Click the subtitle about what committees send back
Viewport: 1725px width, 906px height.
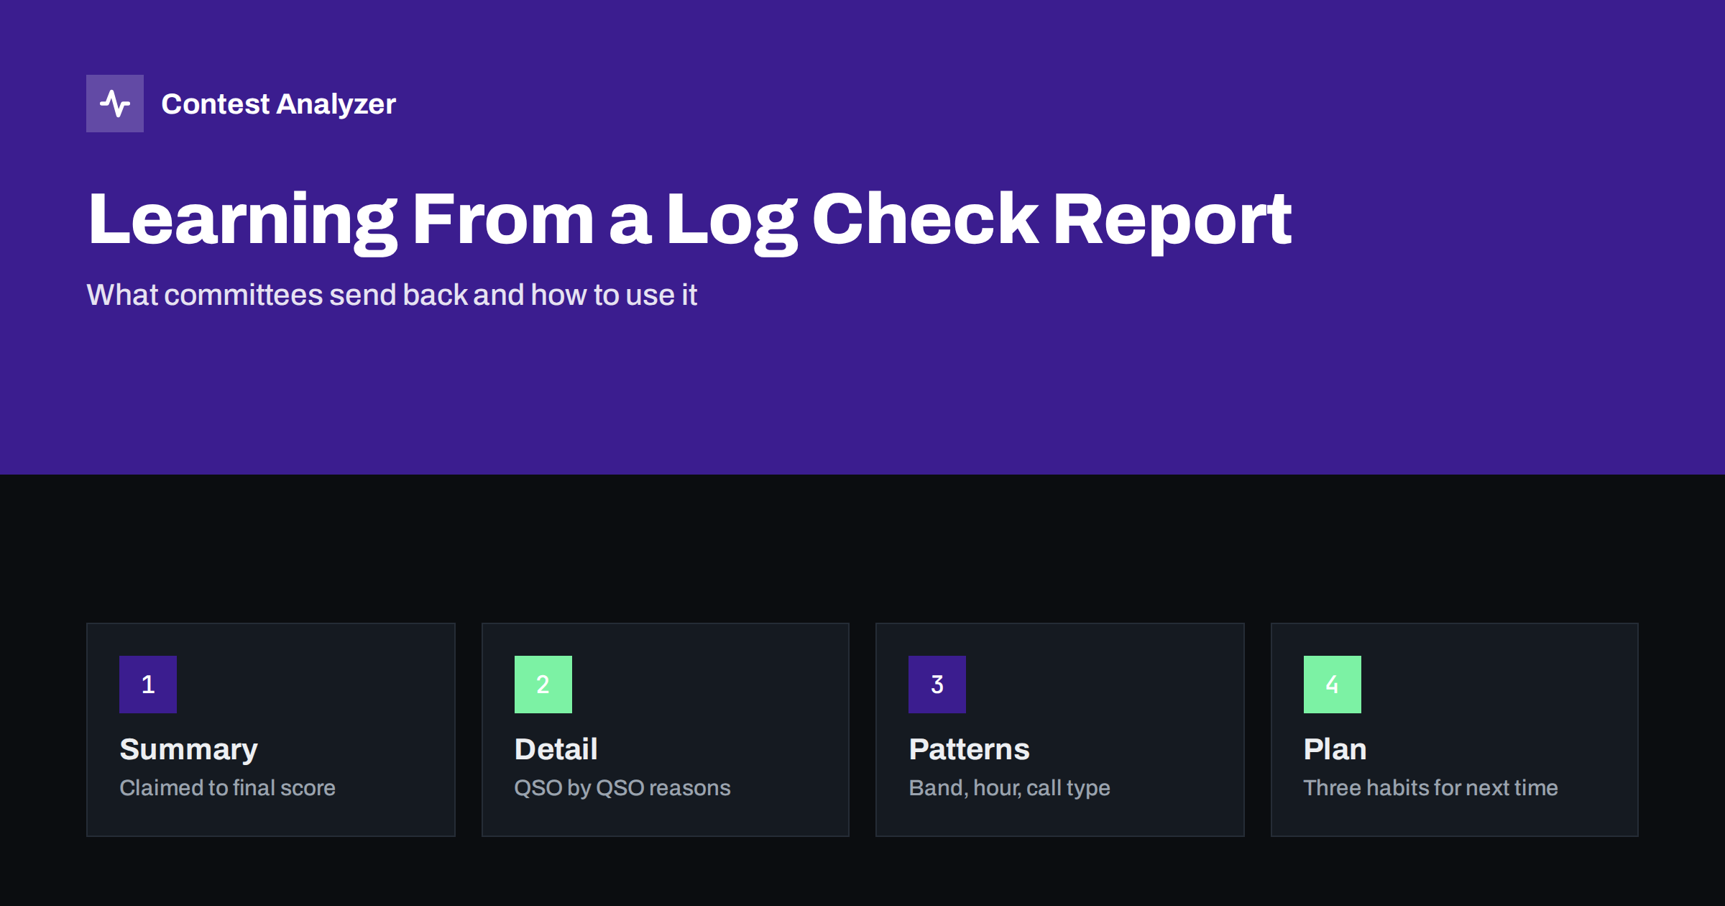pos(392,295)
